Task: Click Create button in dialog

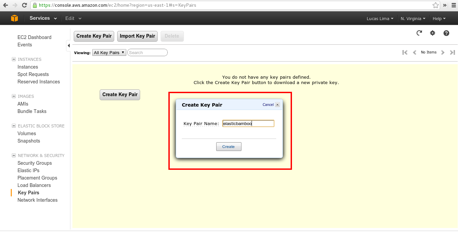Action: tap(229, 147)
